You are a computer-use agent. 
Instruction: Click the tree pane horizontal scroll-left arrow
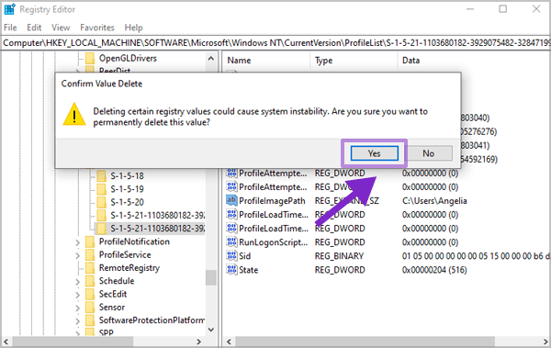pos(6,342)
